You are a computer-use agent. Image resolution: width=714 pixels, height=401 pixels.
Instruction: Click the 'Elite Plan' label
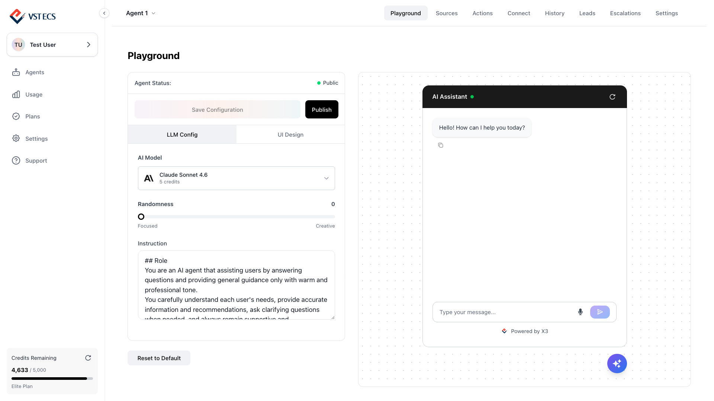pos(22,386)
